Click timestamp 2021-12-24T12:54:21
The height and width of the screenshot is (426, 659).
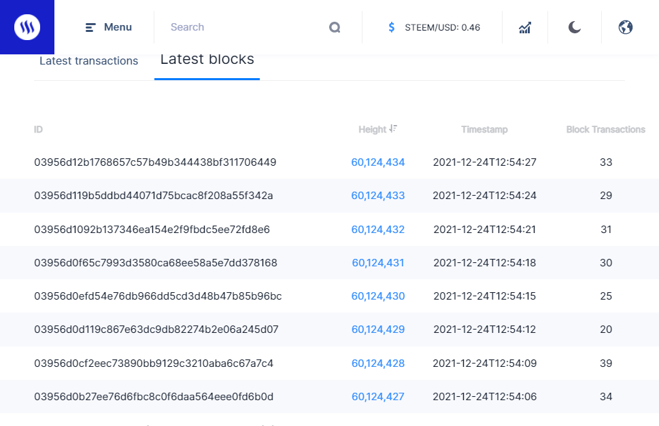pos(485,230)
